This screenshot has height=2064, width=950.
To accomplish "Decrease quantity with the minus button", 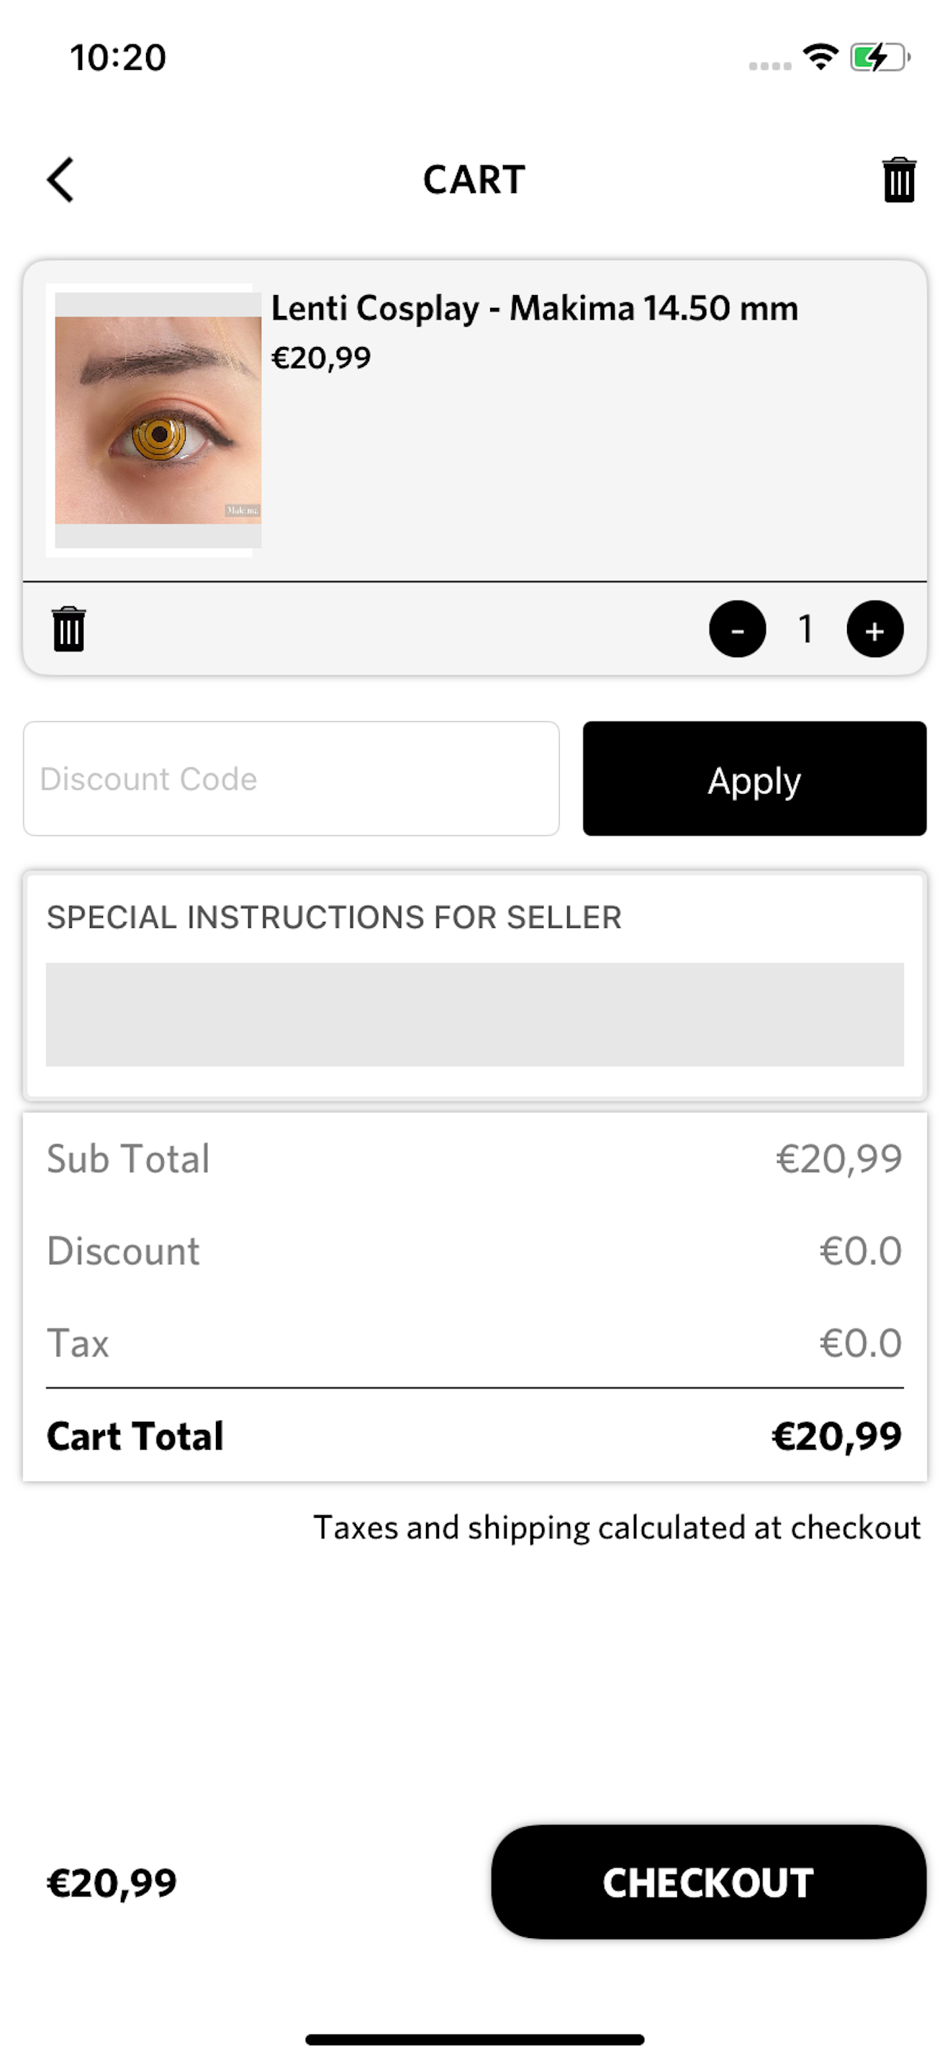I will pyautogui.click(x=737, y=629).
